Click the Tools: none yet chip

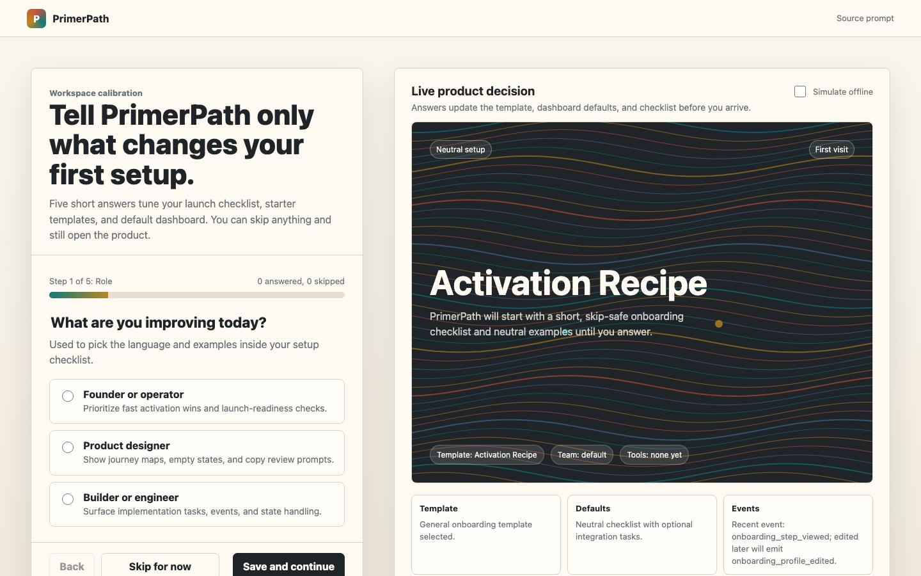point(654,455)
